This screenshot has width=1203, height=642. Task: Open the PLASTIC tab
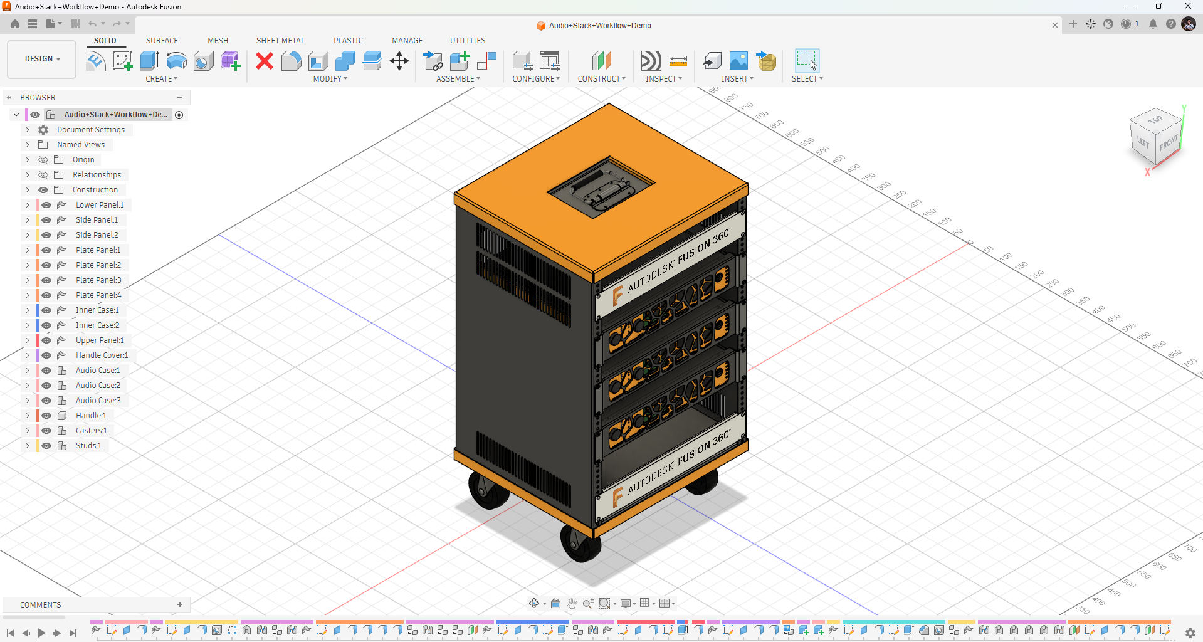(348, 40)
